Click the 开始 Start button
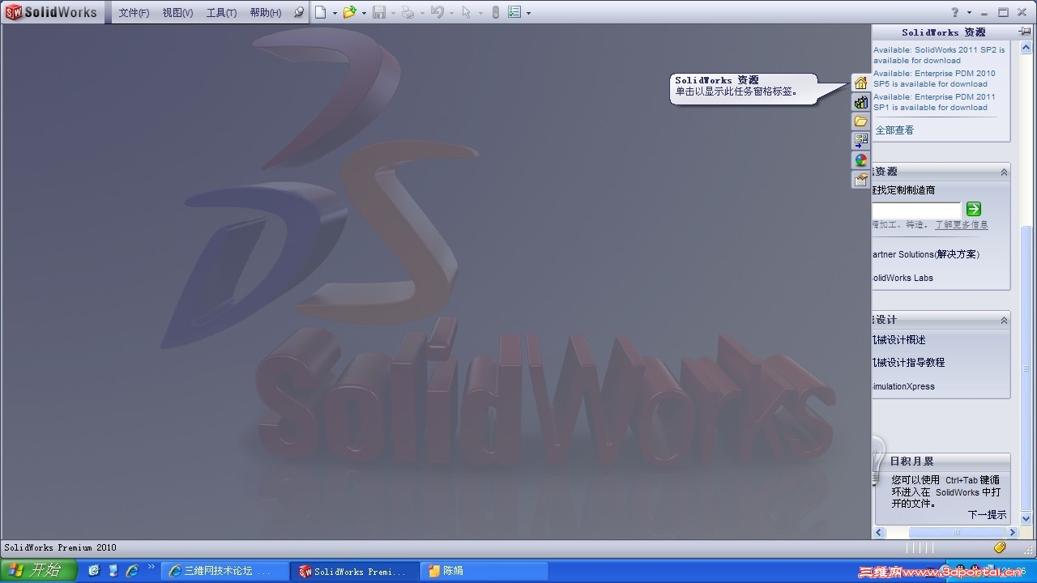 [x=39, y=571]
